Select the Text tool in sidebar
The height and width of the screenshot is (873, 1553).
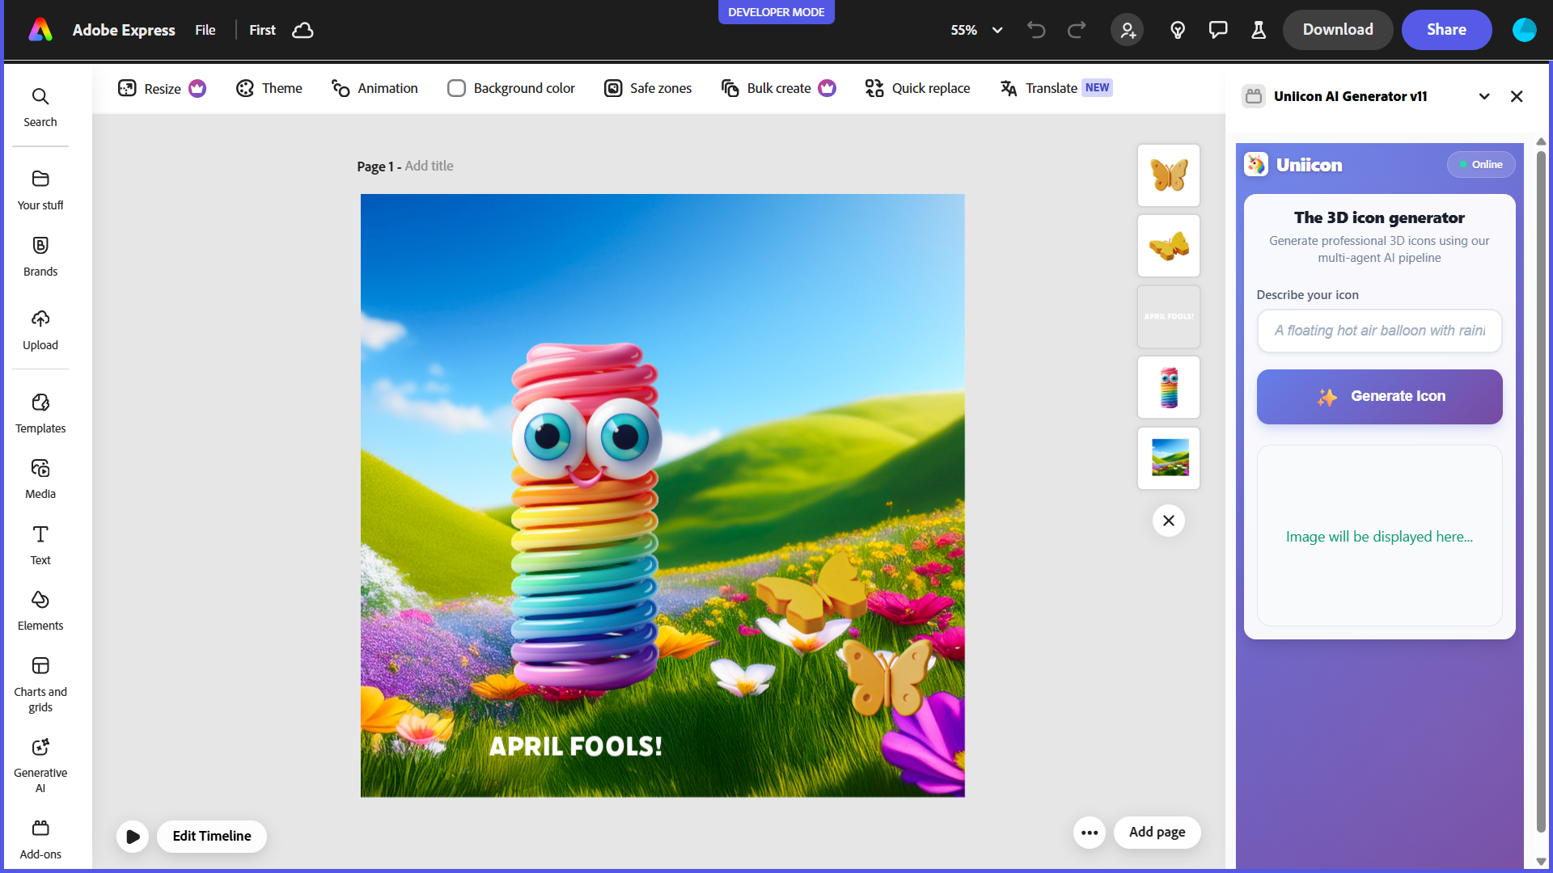[40, 545]
